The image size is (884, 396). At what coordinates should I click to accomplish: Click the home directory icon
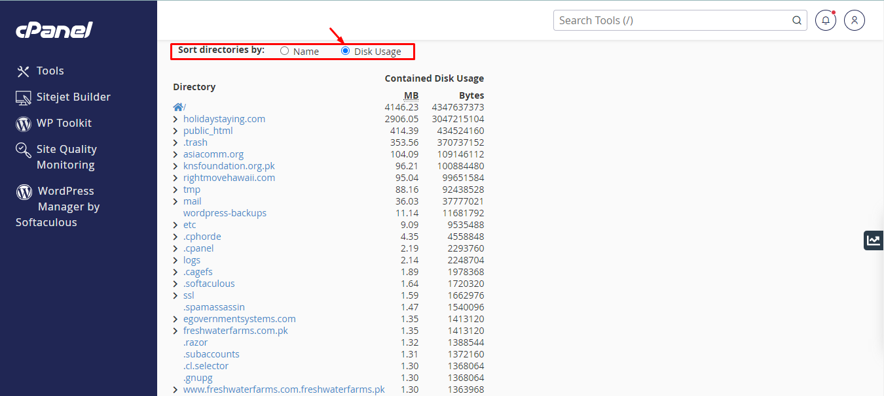click(178, 107)
